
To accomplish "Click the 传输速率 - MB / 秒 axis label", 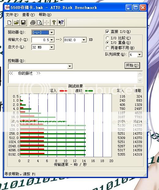I will click(x=70, y=165).
